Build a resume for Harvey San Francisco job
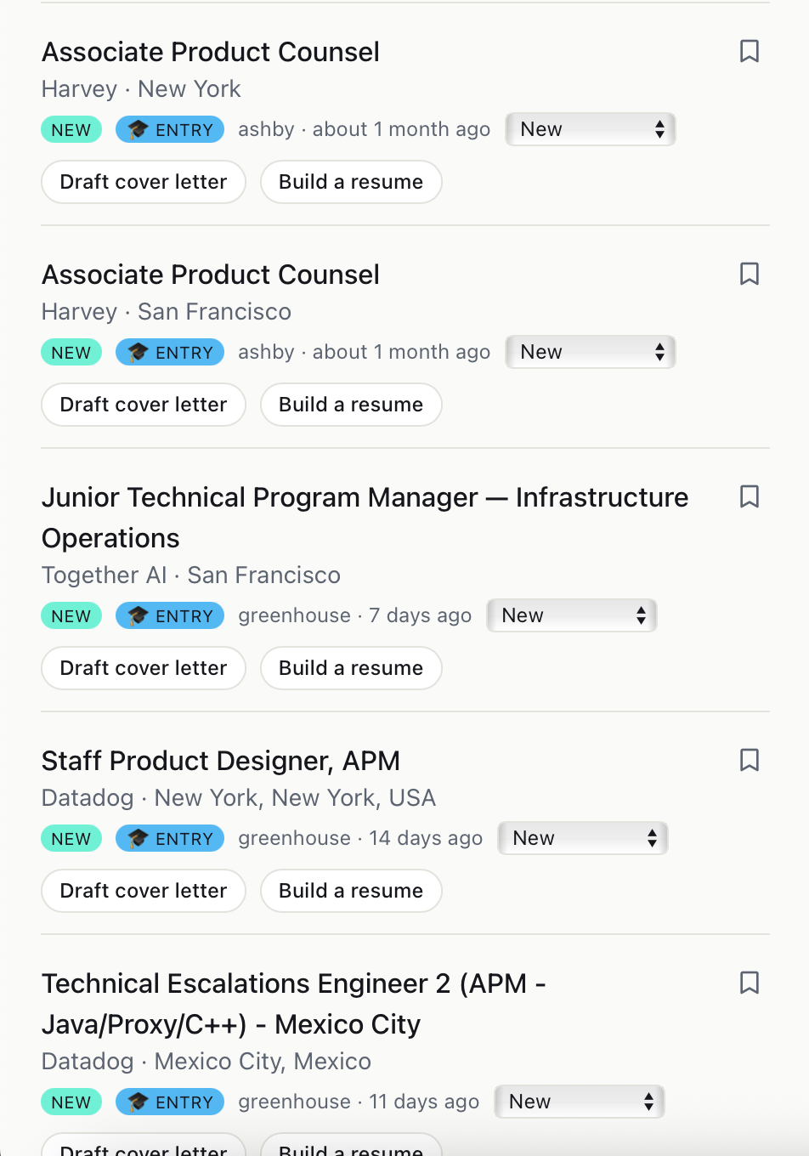809x1156 pixels. [x=351, y=405]
